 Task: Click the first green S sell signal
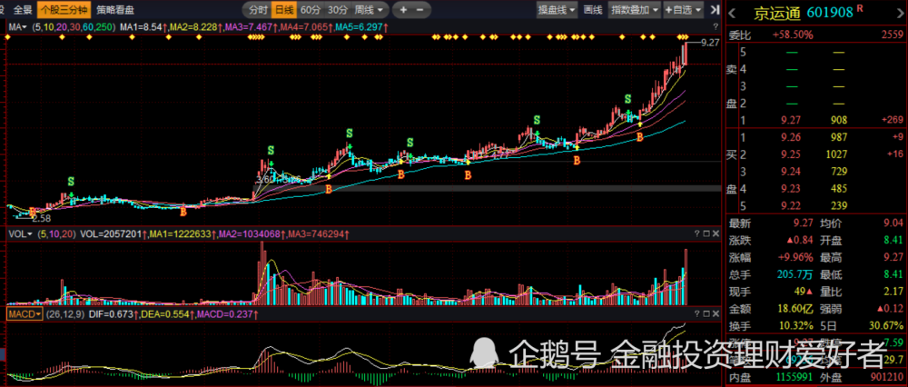[x=71, y=182]
